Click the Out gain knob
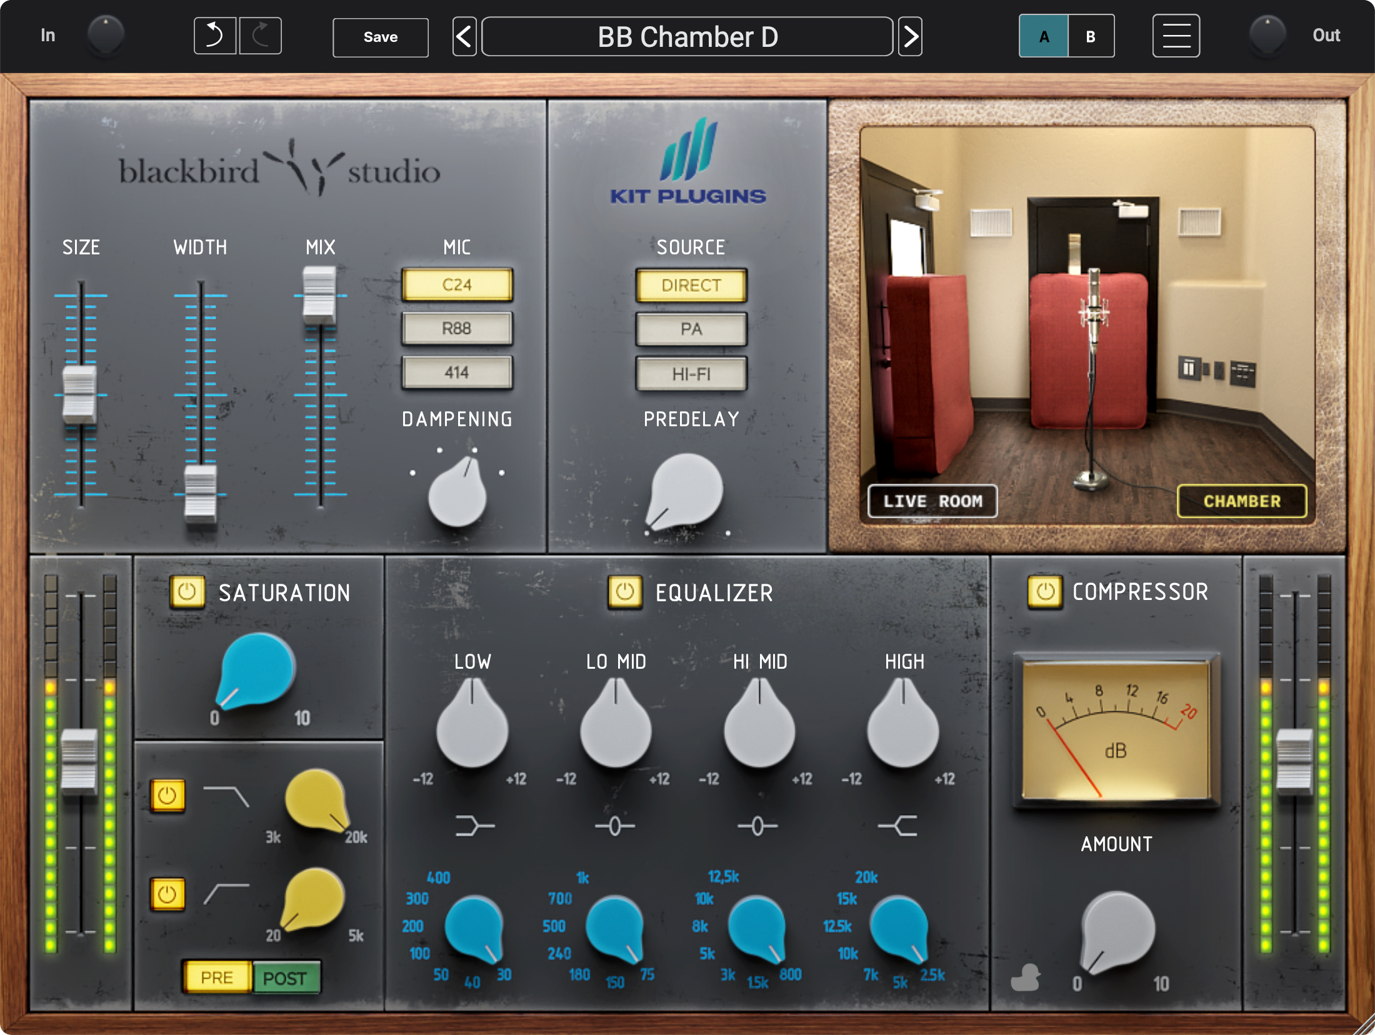This screenshot has width=1375, height=1035. [1267, 35]
